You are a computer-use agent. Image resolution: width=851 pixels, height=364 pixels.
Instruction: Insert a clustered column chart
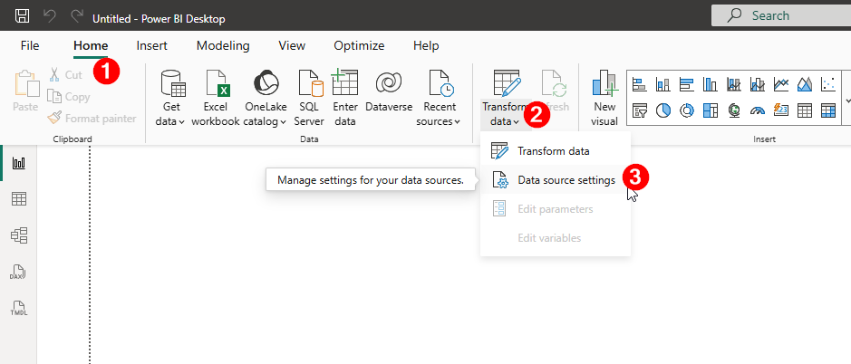710,84
